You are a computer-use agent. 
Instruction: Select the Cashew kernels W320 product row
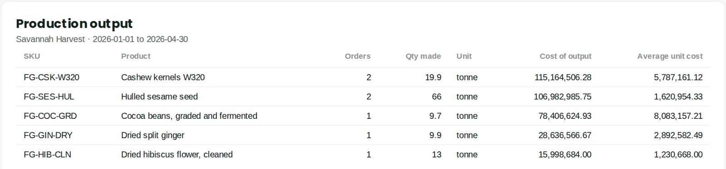tap(363, 77)
